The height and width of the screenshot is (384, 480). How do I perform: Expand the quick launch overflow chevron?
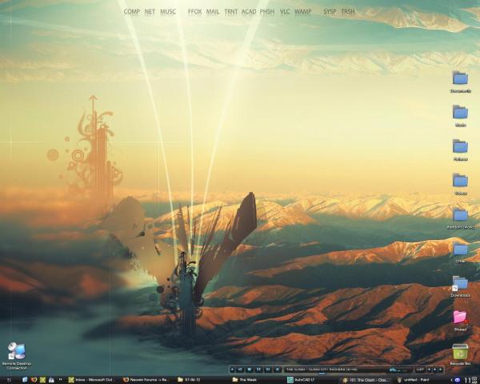coord(61,379)
